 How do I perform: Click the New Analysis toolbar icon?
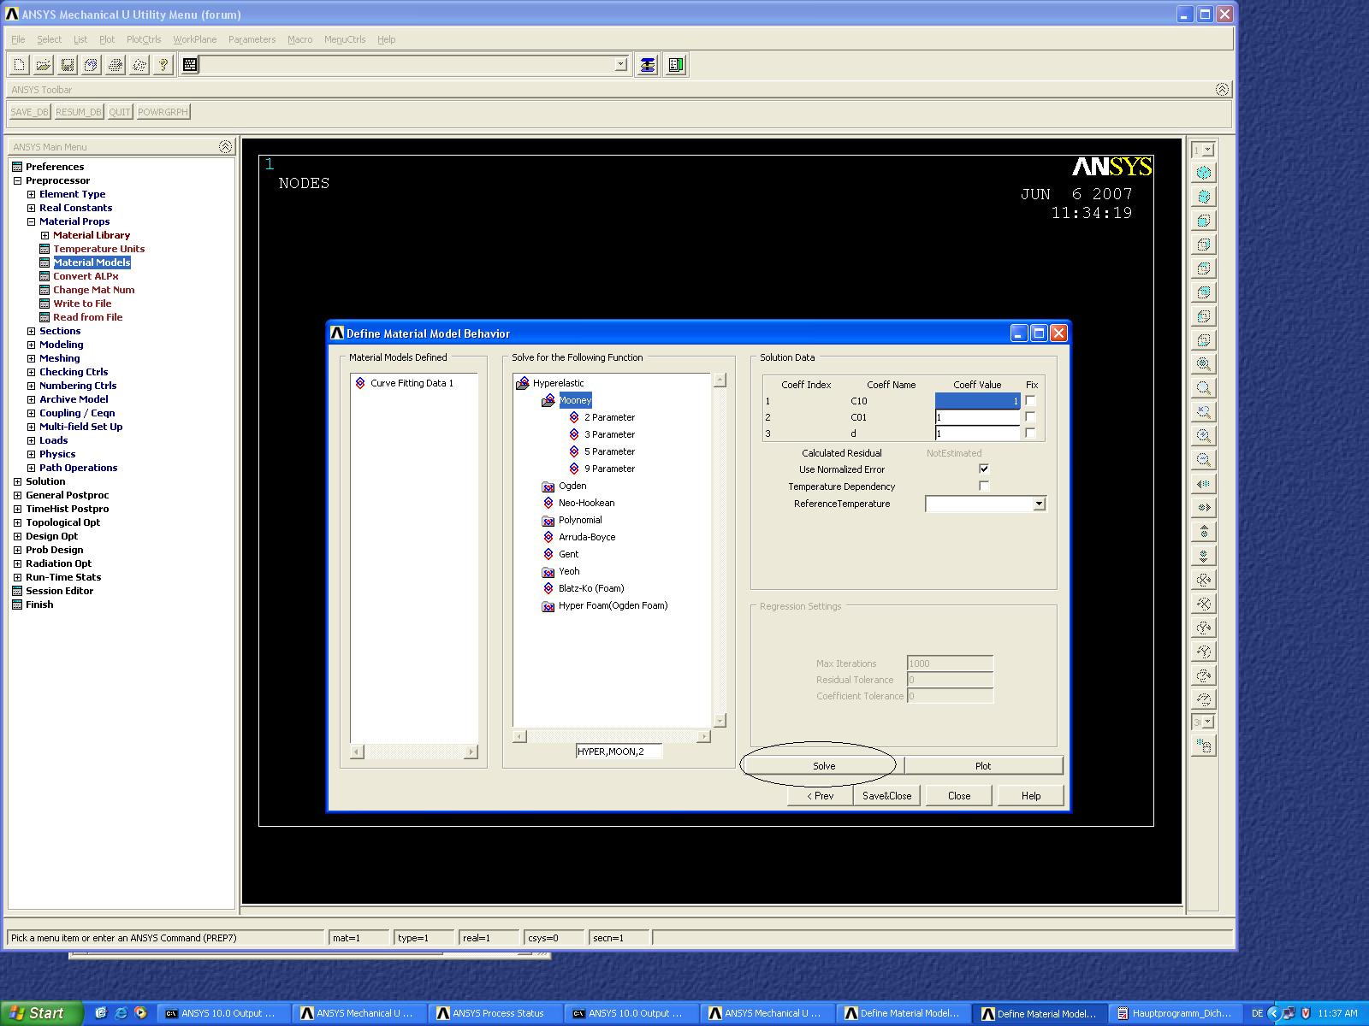[x=19, y=64]
